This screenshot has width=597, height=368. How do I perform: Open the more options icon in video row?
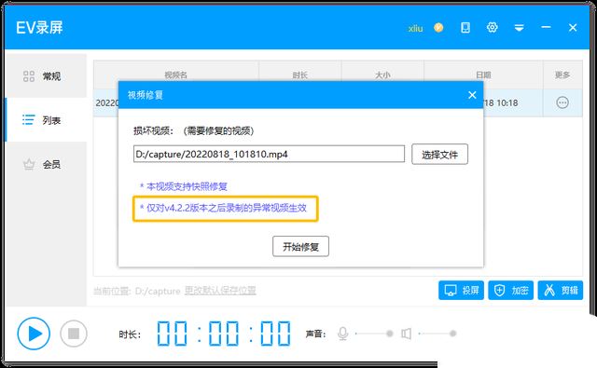pyautogui.click(x=562, y=102)
